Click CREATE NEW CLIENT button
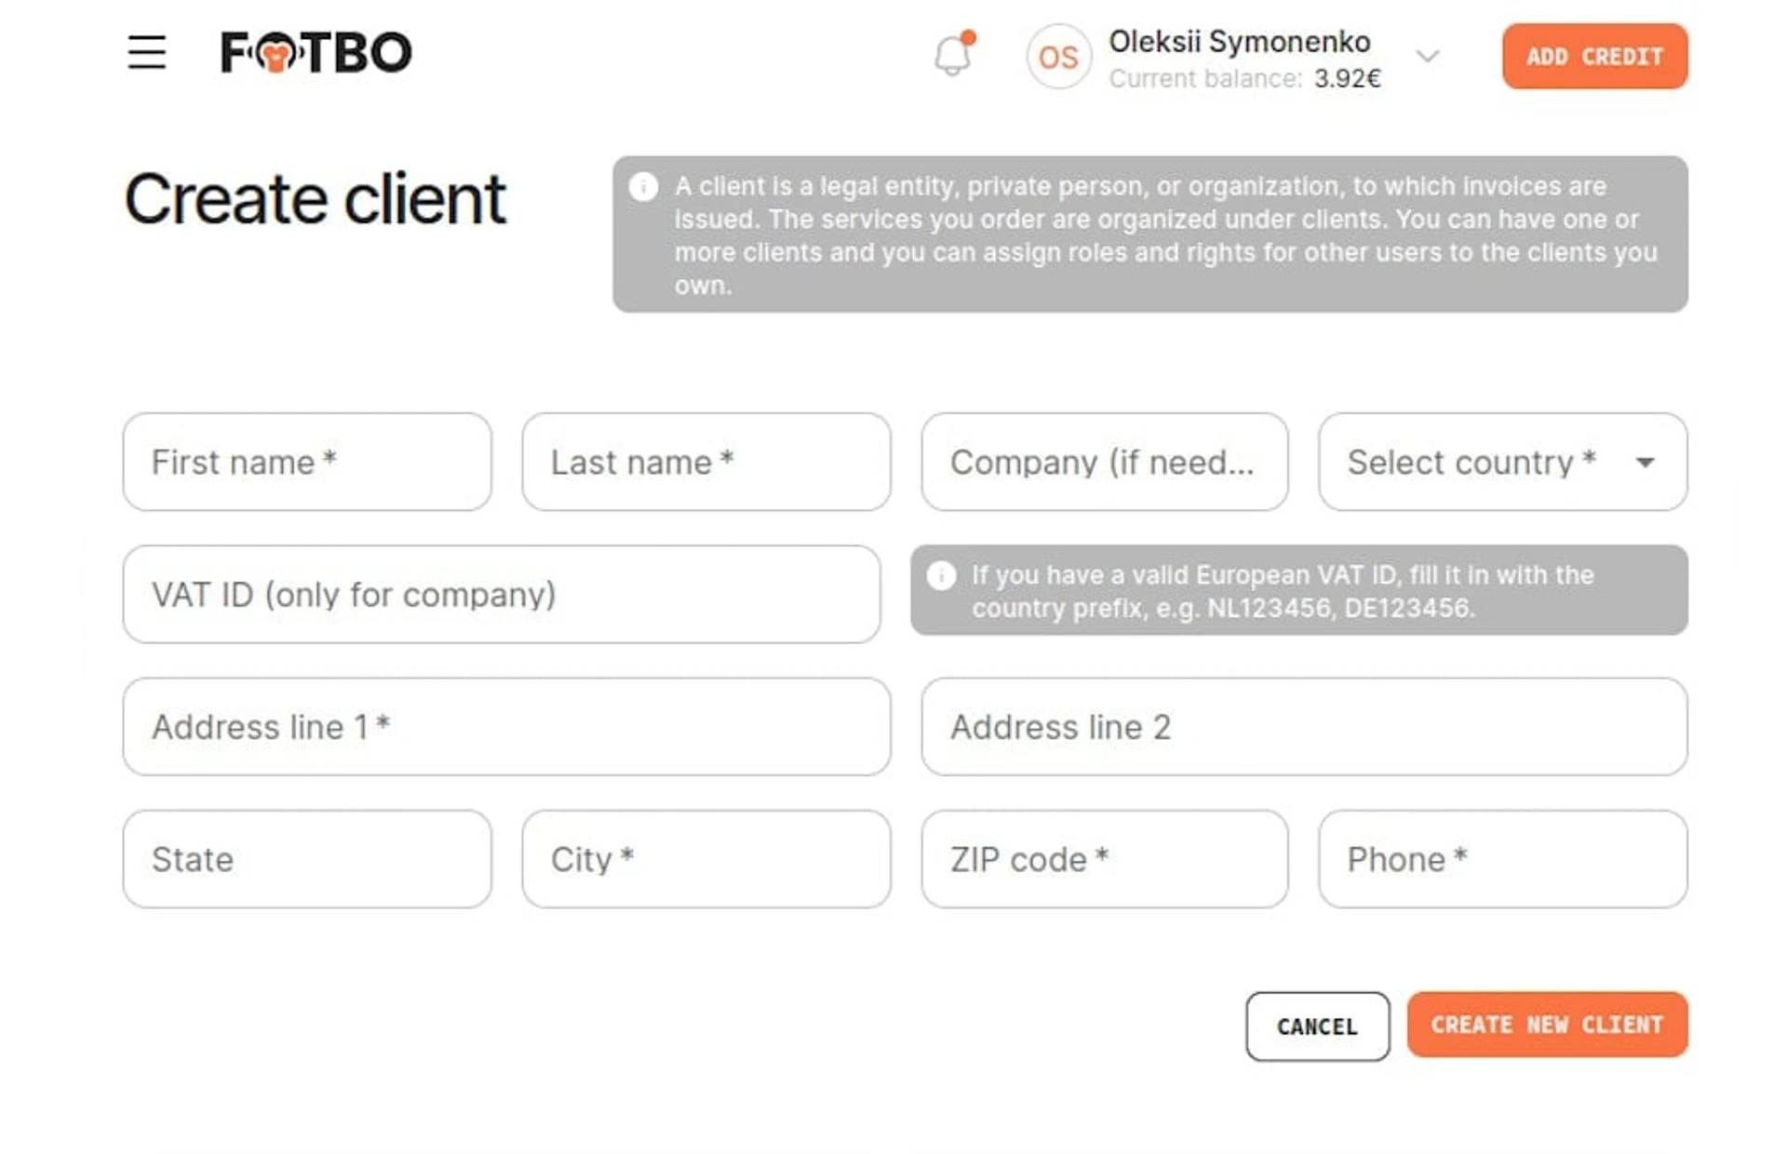Viewport: 1787px width, 1154px height. pos(1547,1025)
